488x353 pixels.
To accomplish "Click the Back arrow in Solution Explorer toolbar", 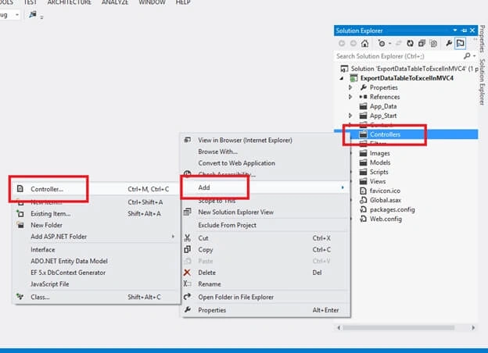I will (342, 44).
